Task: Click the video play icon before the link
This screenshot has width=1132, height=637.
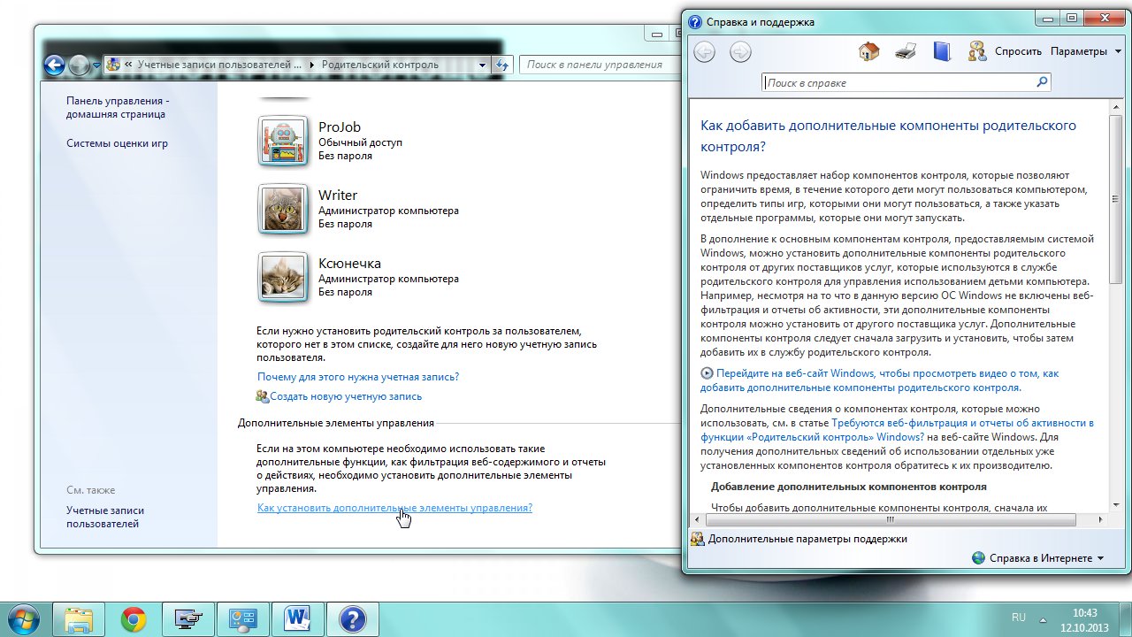Action: tap(707, 373)
